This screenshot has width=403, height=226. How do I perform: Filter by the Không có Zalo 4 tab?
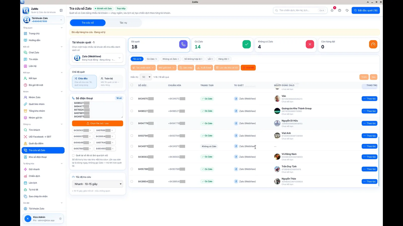[171, 59]
